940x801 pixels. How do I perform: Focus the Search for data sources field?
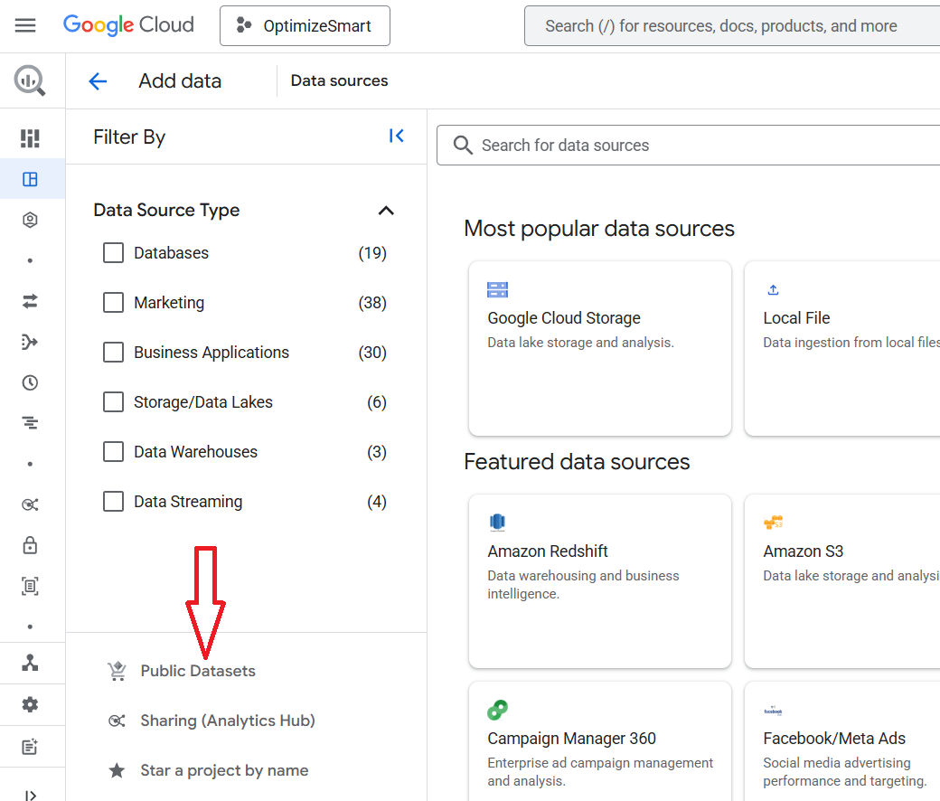point(688,145)
